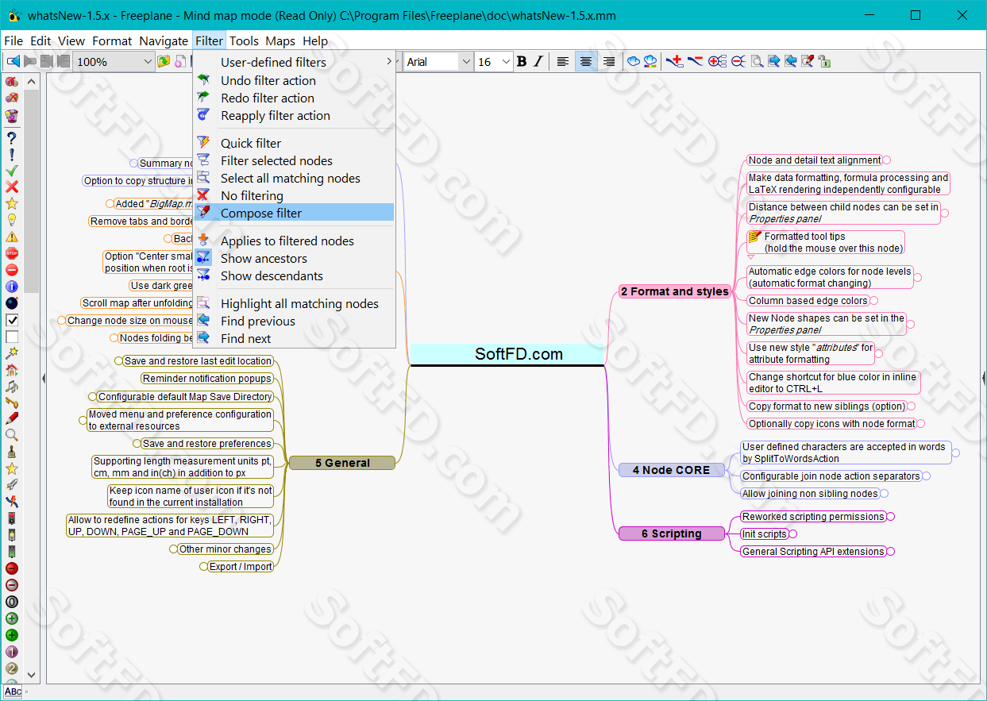987x701 pixels.
Task: Select the 6 Scripting node
Action: click(x=672, y=534)
